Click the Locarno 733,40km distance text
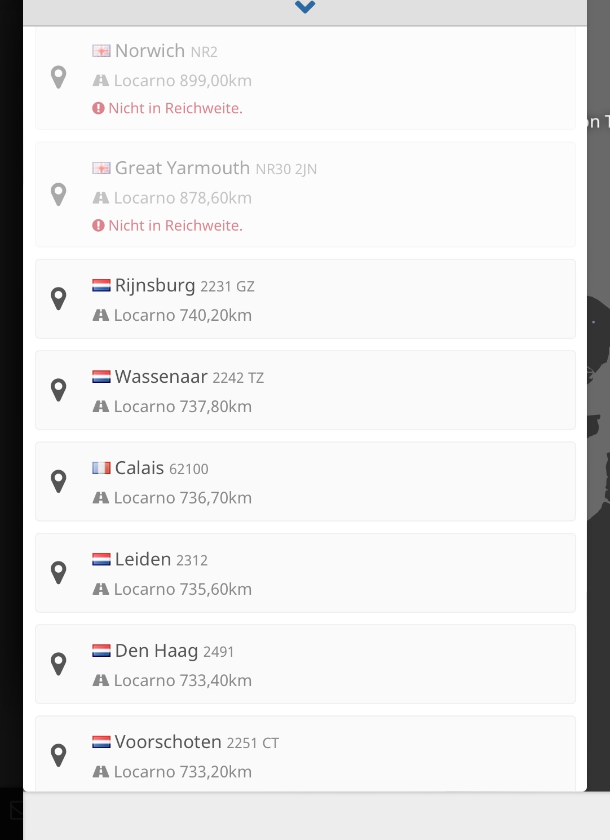Screen dimensions: 610x840 pos(183,680)
